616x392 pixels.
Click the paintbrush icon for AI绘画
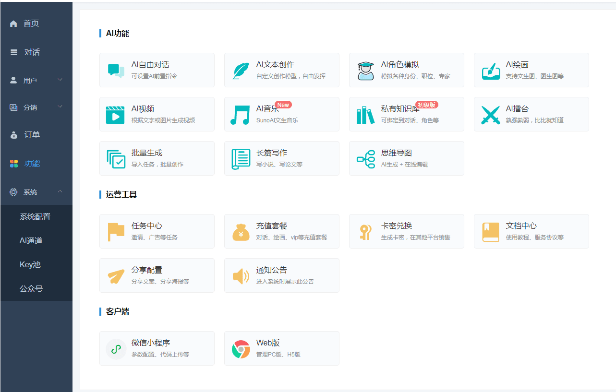pyautogui.click(x=491, y=71)
